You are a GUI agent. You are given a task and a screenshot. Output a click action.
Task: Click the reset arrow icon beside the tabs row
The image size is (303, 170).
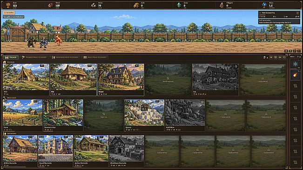pos(284,58)
